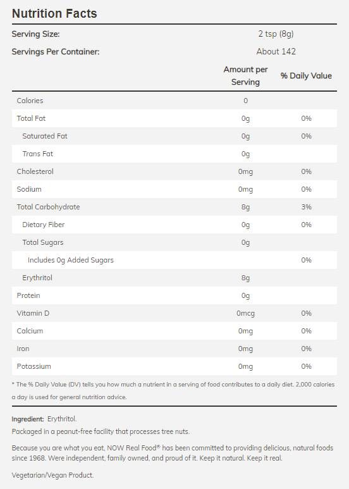The height and width of the screenshot is (489, 349).
Task: Select the Serving Size label
Action: click(x=35, y=34)
